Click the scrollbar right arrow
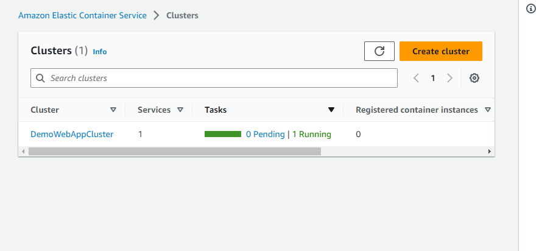The image size is (539, 251). tap(490, 151)
